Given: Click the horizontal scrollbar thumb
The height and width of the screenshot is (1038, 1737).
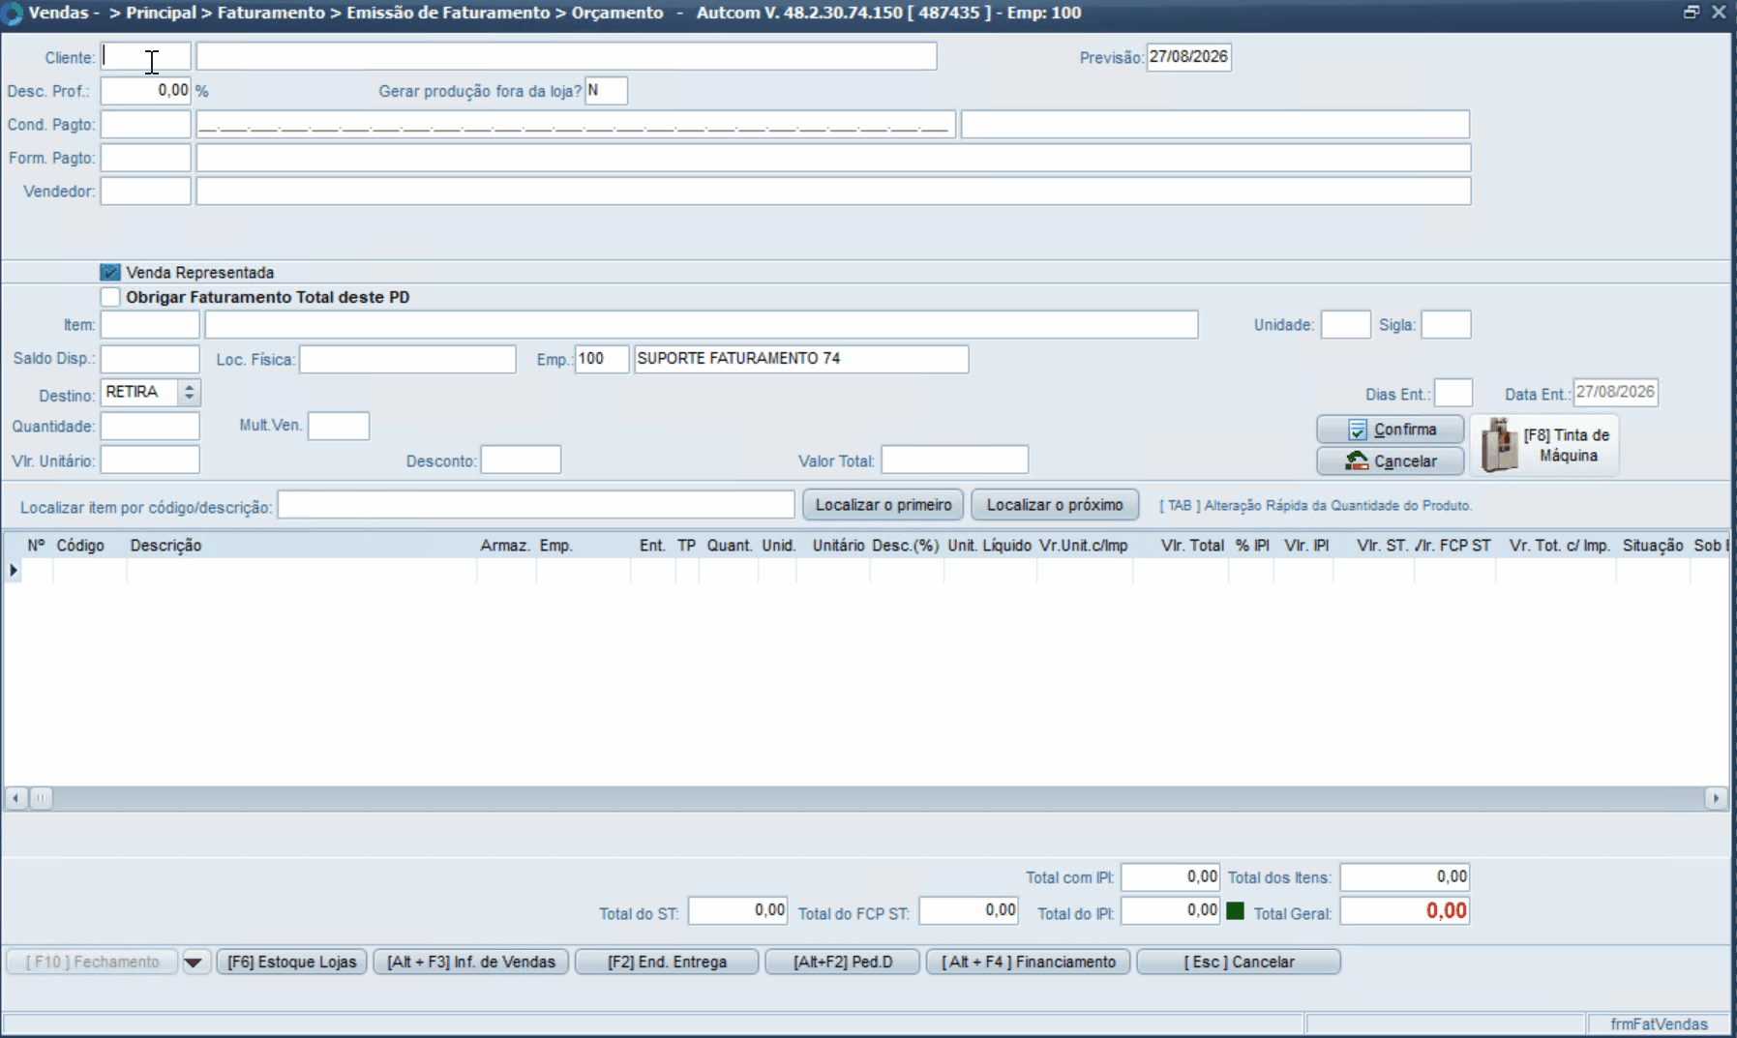Looking at the screenshot, I should tap(41, 798).
